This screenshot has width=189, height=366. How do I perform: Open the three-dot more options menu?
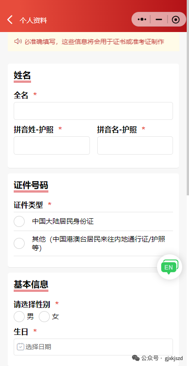coord(142,19)
